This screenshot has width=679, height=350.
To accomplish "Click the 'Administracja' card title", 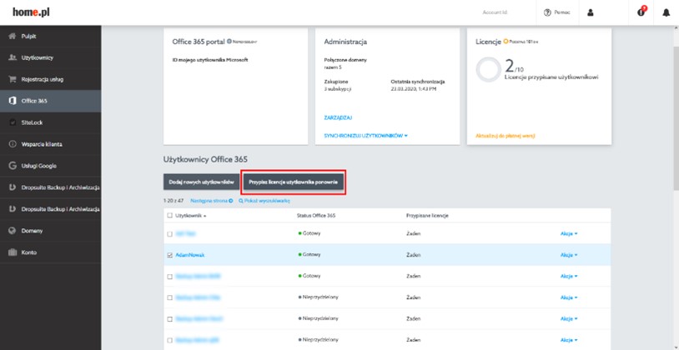I will 345,42.
